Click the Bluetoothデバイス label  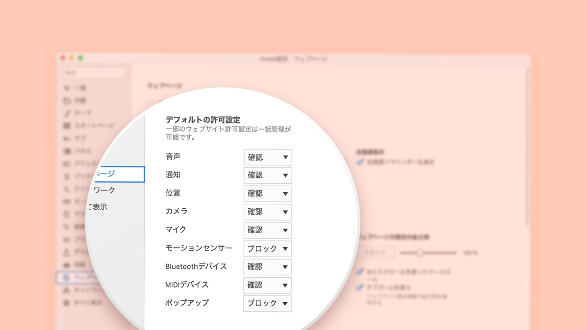point(196,266)
